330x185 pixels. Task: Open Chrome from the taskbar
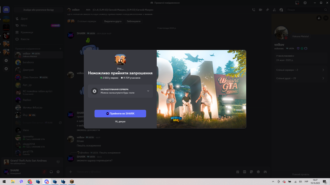[x=30, y=182]
